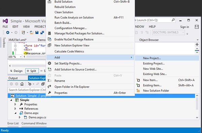Click the Rename menu icon

[x=49, y=81]
